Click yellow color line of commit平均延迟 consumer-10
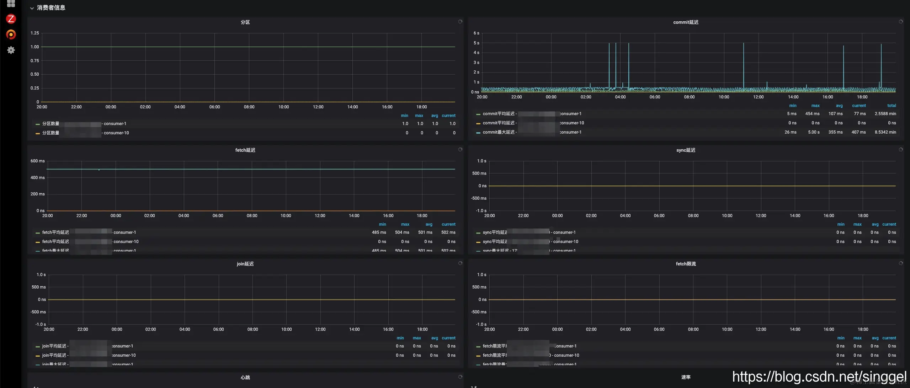Viewport: 910px width, 388px height. pyautogui.click(x=478, y=123)
